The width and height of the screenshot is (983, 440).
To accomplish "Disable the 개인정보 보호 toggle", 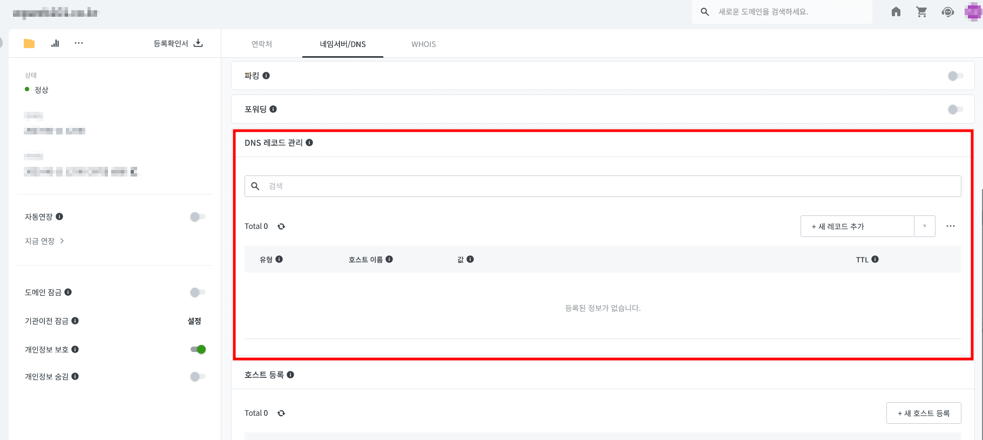I will click(x=198, y=349).
